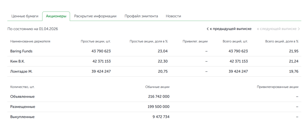Click the Наименование держателя column header
This screenshot has width=308, height=121.
point(30,41)
